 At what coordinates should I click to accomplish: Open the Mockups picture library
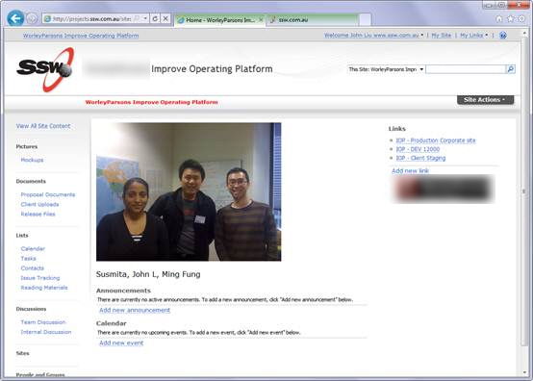coord(32,160)
